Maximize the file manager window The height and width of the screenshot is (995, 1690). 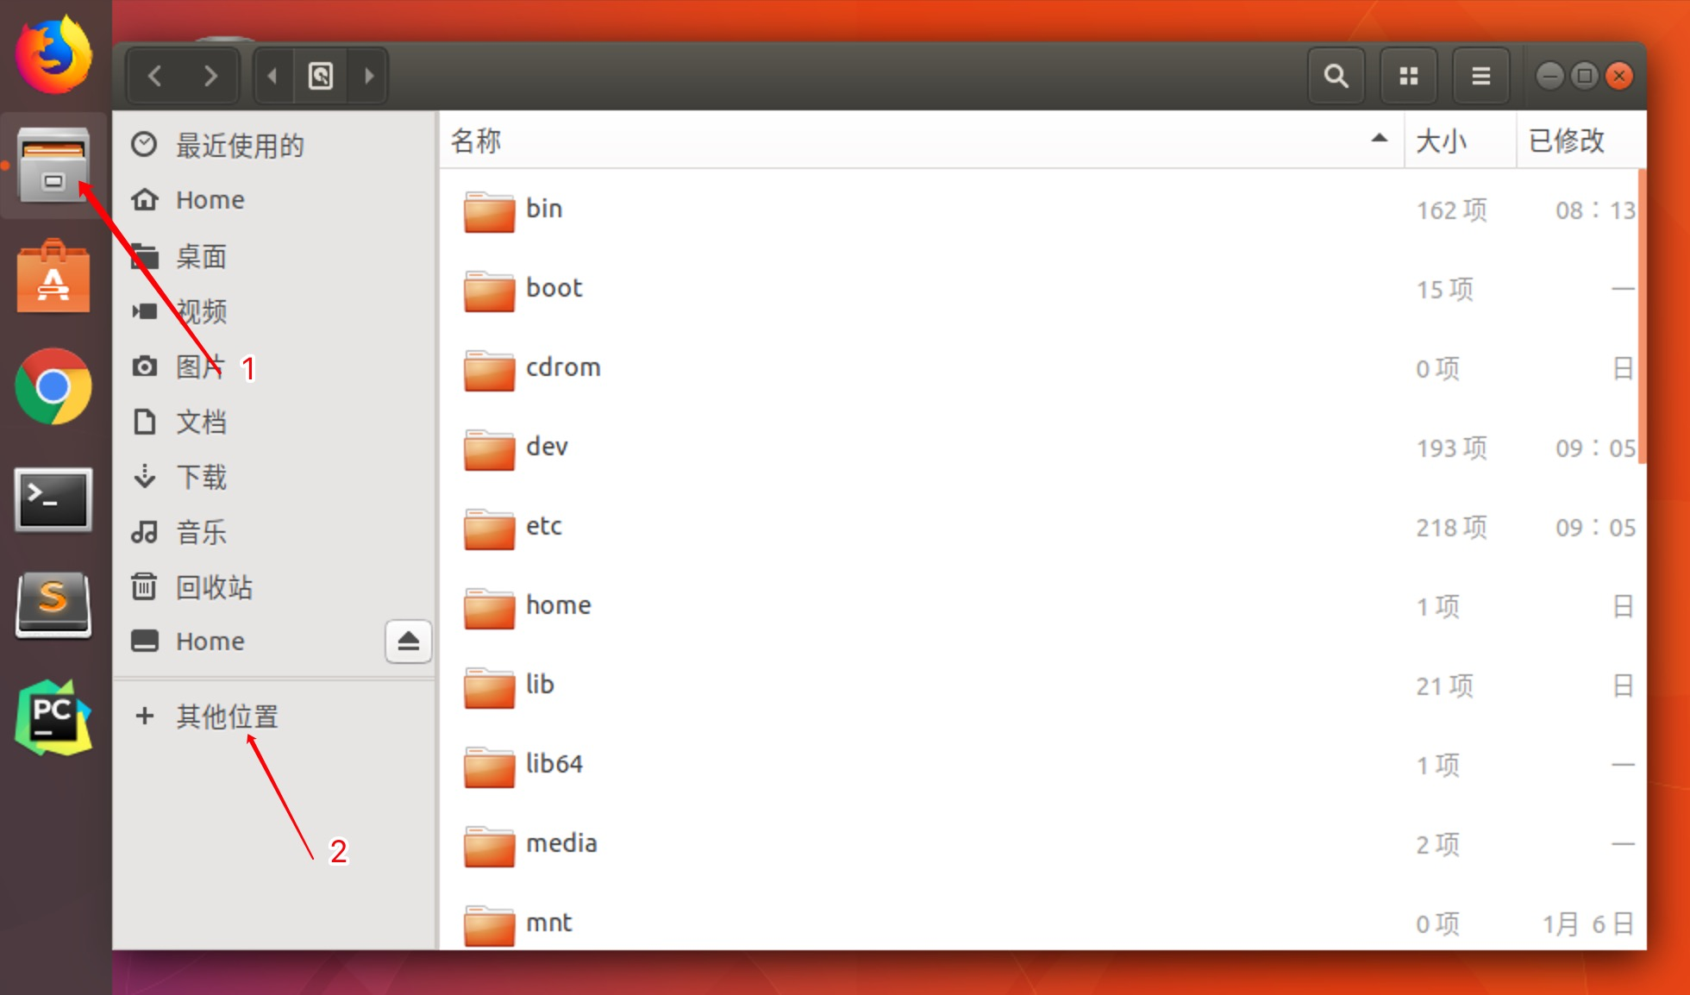point(1585,76)
